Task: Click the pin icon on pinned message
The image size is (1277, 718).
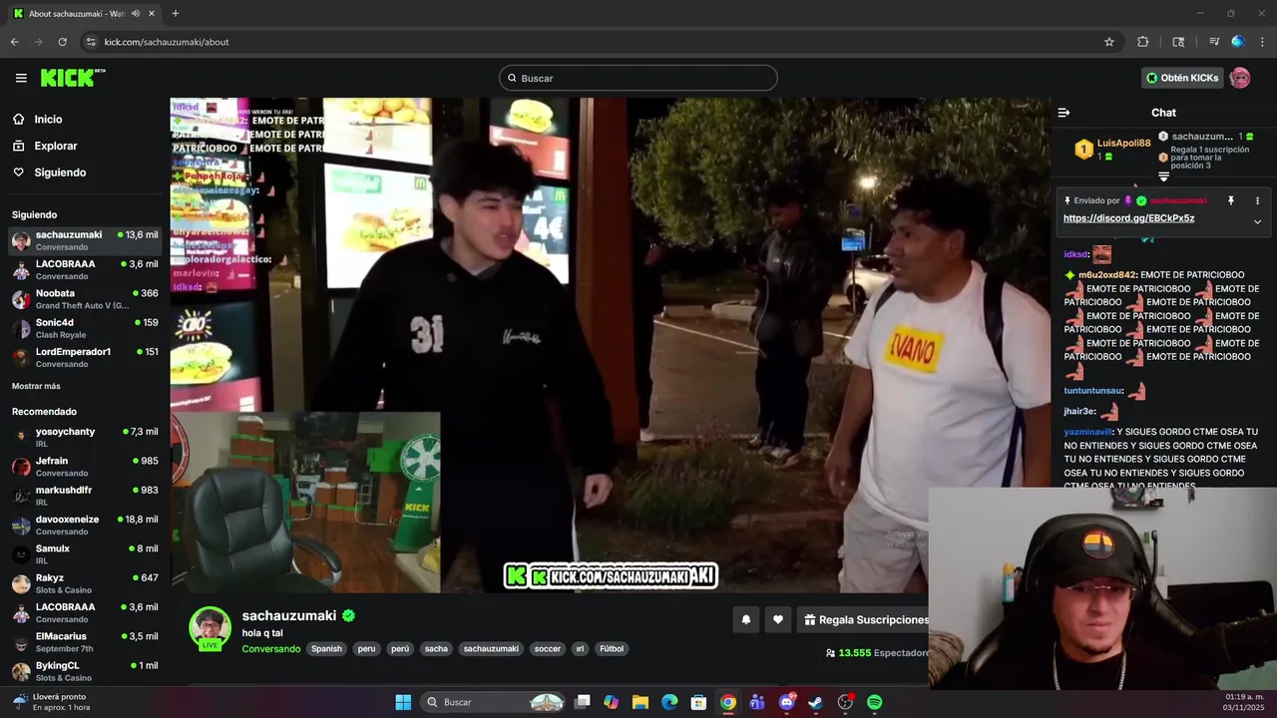Action: coord(1231,200)
